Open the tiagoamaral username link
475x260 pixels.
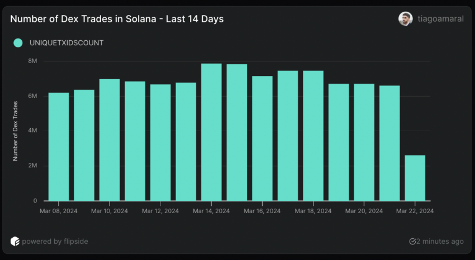pos(441,19)
